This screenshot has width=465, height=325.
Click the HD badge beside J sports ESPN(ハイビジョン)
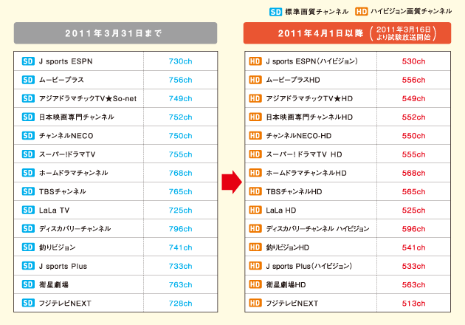pyautogui.click(x=255, y=61)
